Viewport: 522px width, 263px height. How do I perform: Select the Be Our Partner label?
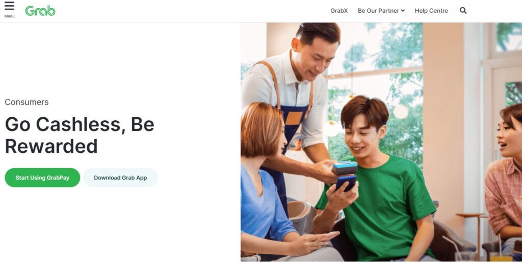(379, 11)
